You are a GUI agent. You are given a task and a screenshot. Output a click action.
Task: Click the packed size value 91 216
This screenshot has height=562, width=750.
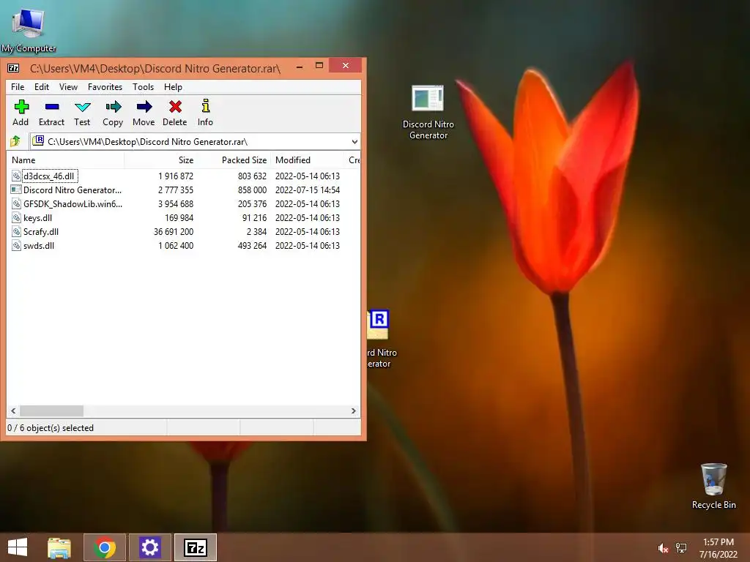tap(254, 217)
